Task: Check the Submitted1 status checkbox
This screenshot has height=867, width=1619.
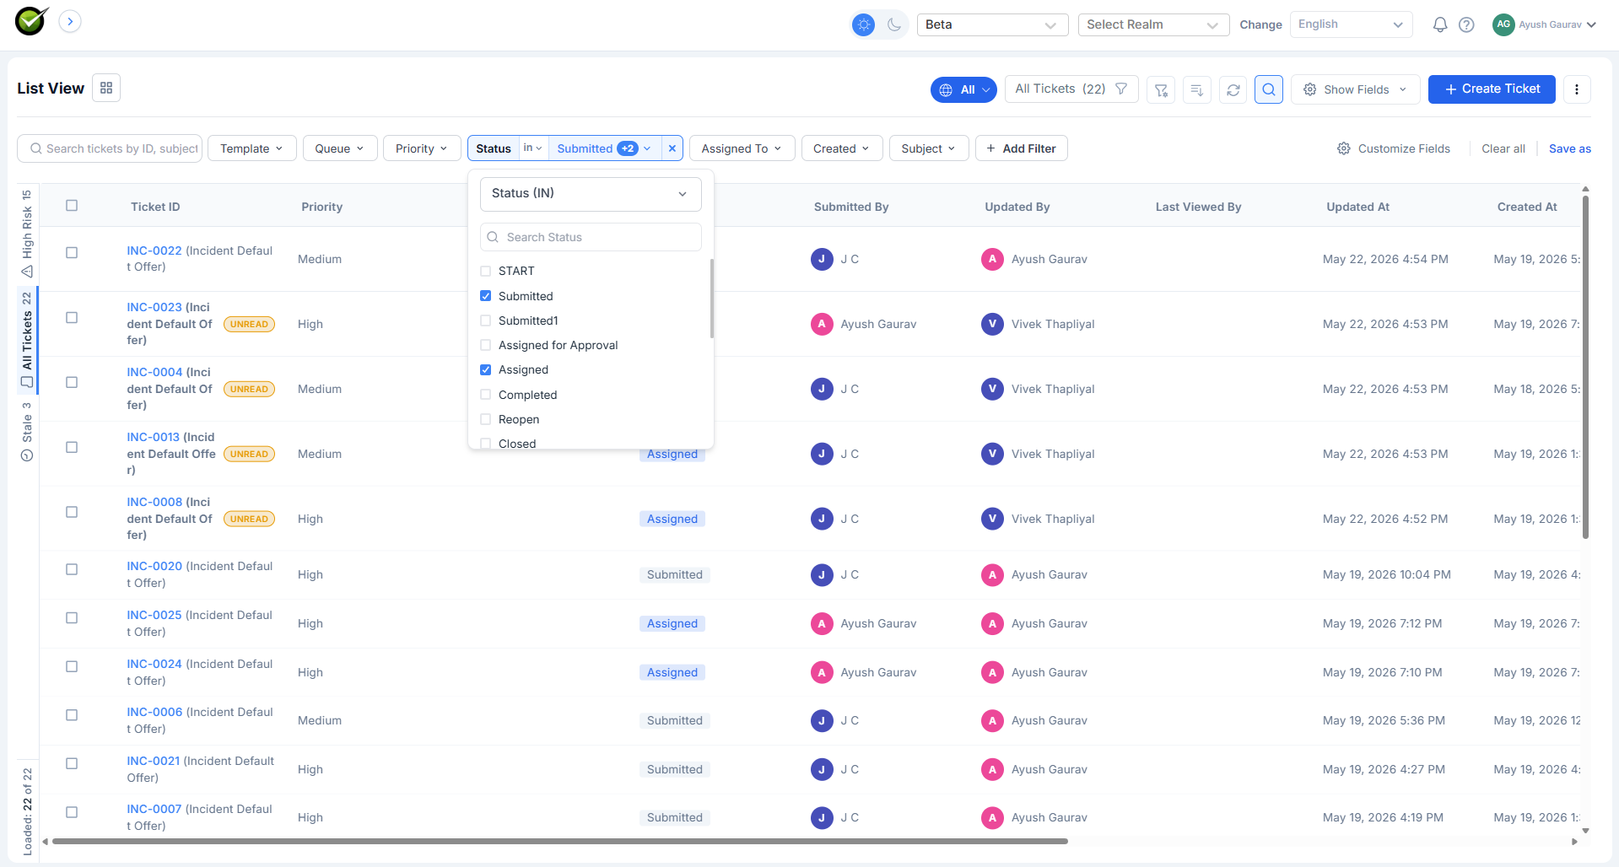Action: (486, 320)
